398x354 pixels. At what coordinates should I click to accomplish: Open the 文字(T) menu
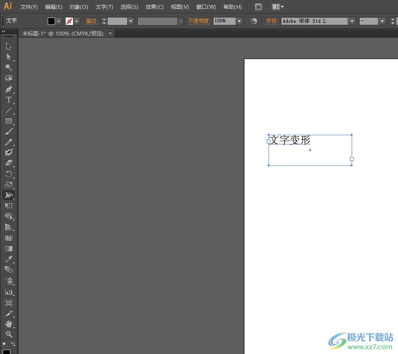[105, 7]
